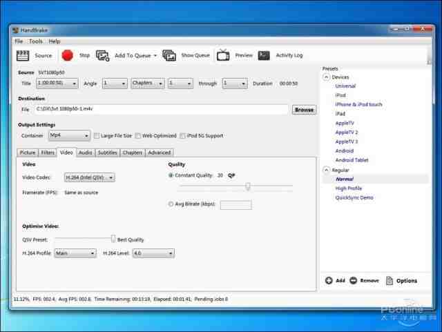Open the Title dropdown
Image resolution: width=442 pixels, height=332 pixels.
[x=57, y=84]
